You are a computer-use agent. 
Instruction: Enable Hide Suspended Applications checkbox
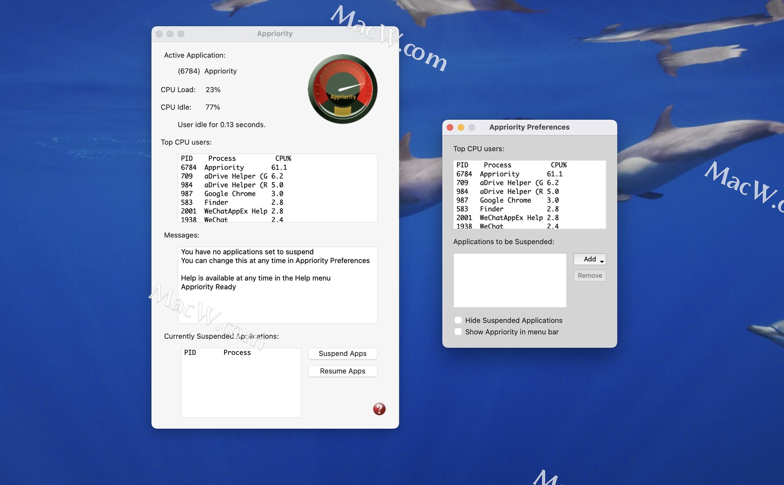[458, 320]
